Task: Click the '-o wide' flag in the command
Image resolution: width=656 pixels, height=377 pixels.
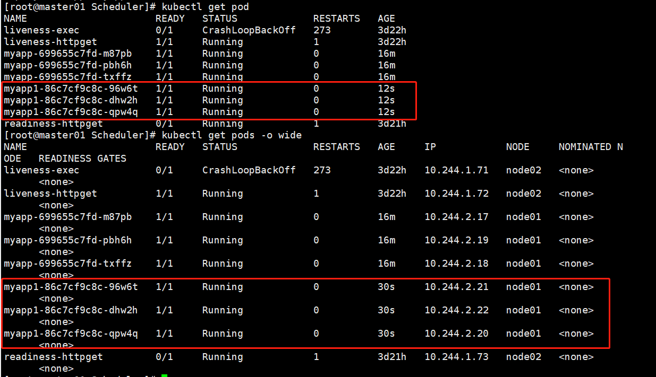Action: (x=281, y=135)
